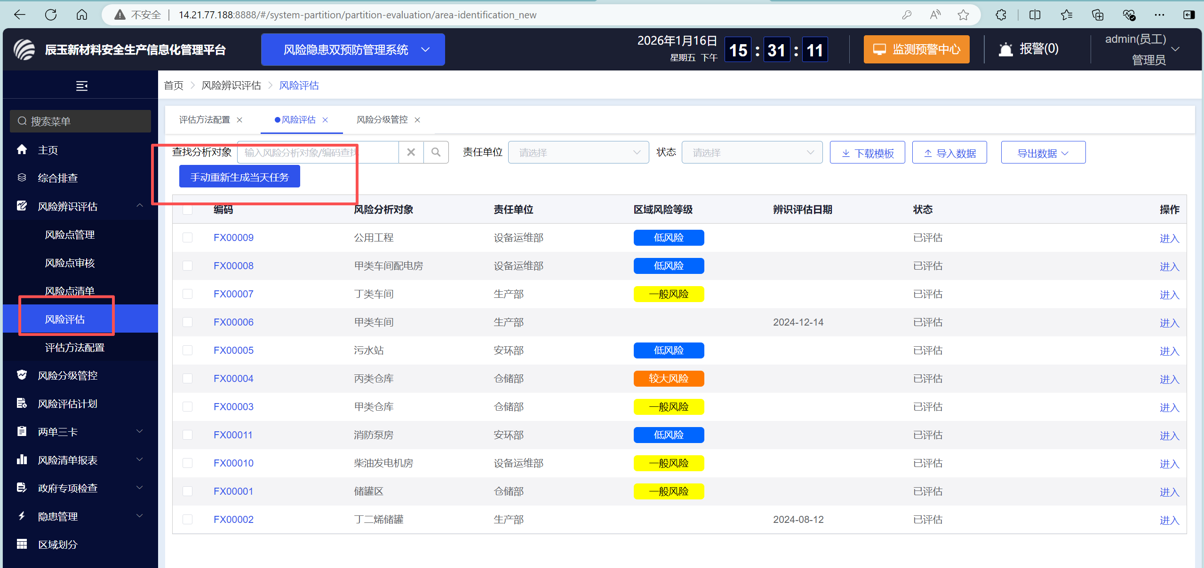Check the row FX00011 checkbox
Viewport: 1204px width, 568px height.
pos(187,435)
